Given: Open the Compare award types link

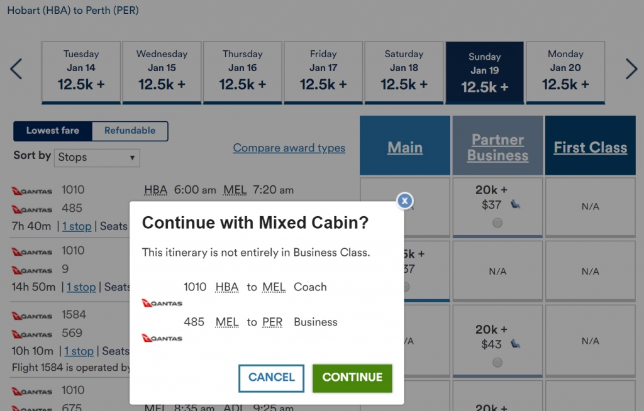Looking at the screenshot, I should pyautogui.click(x=289, y=148).
